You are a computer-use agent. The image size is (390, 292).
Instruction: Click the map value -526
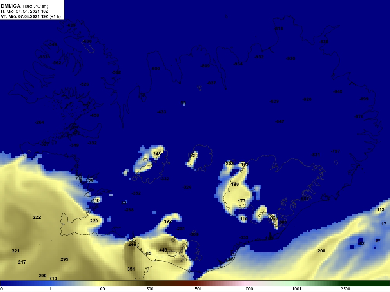[x=84, y=84]
